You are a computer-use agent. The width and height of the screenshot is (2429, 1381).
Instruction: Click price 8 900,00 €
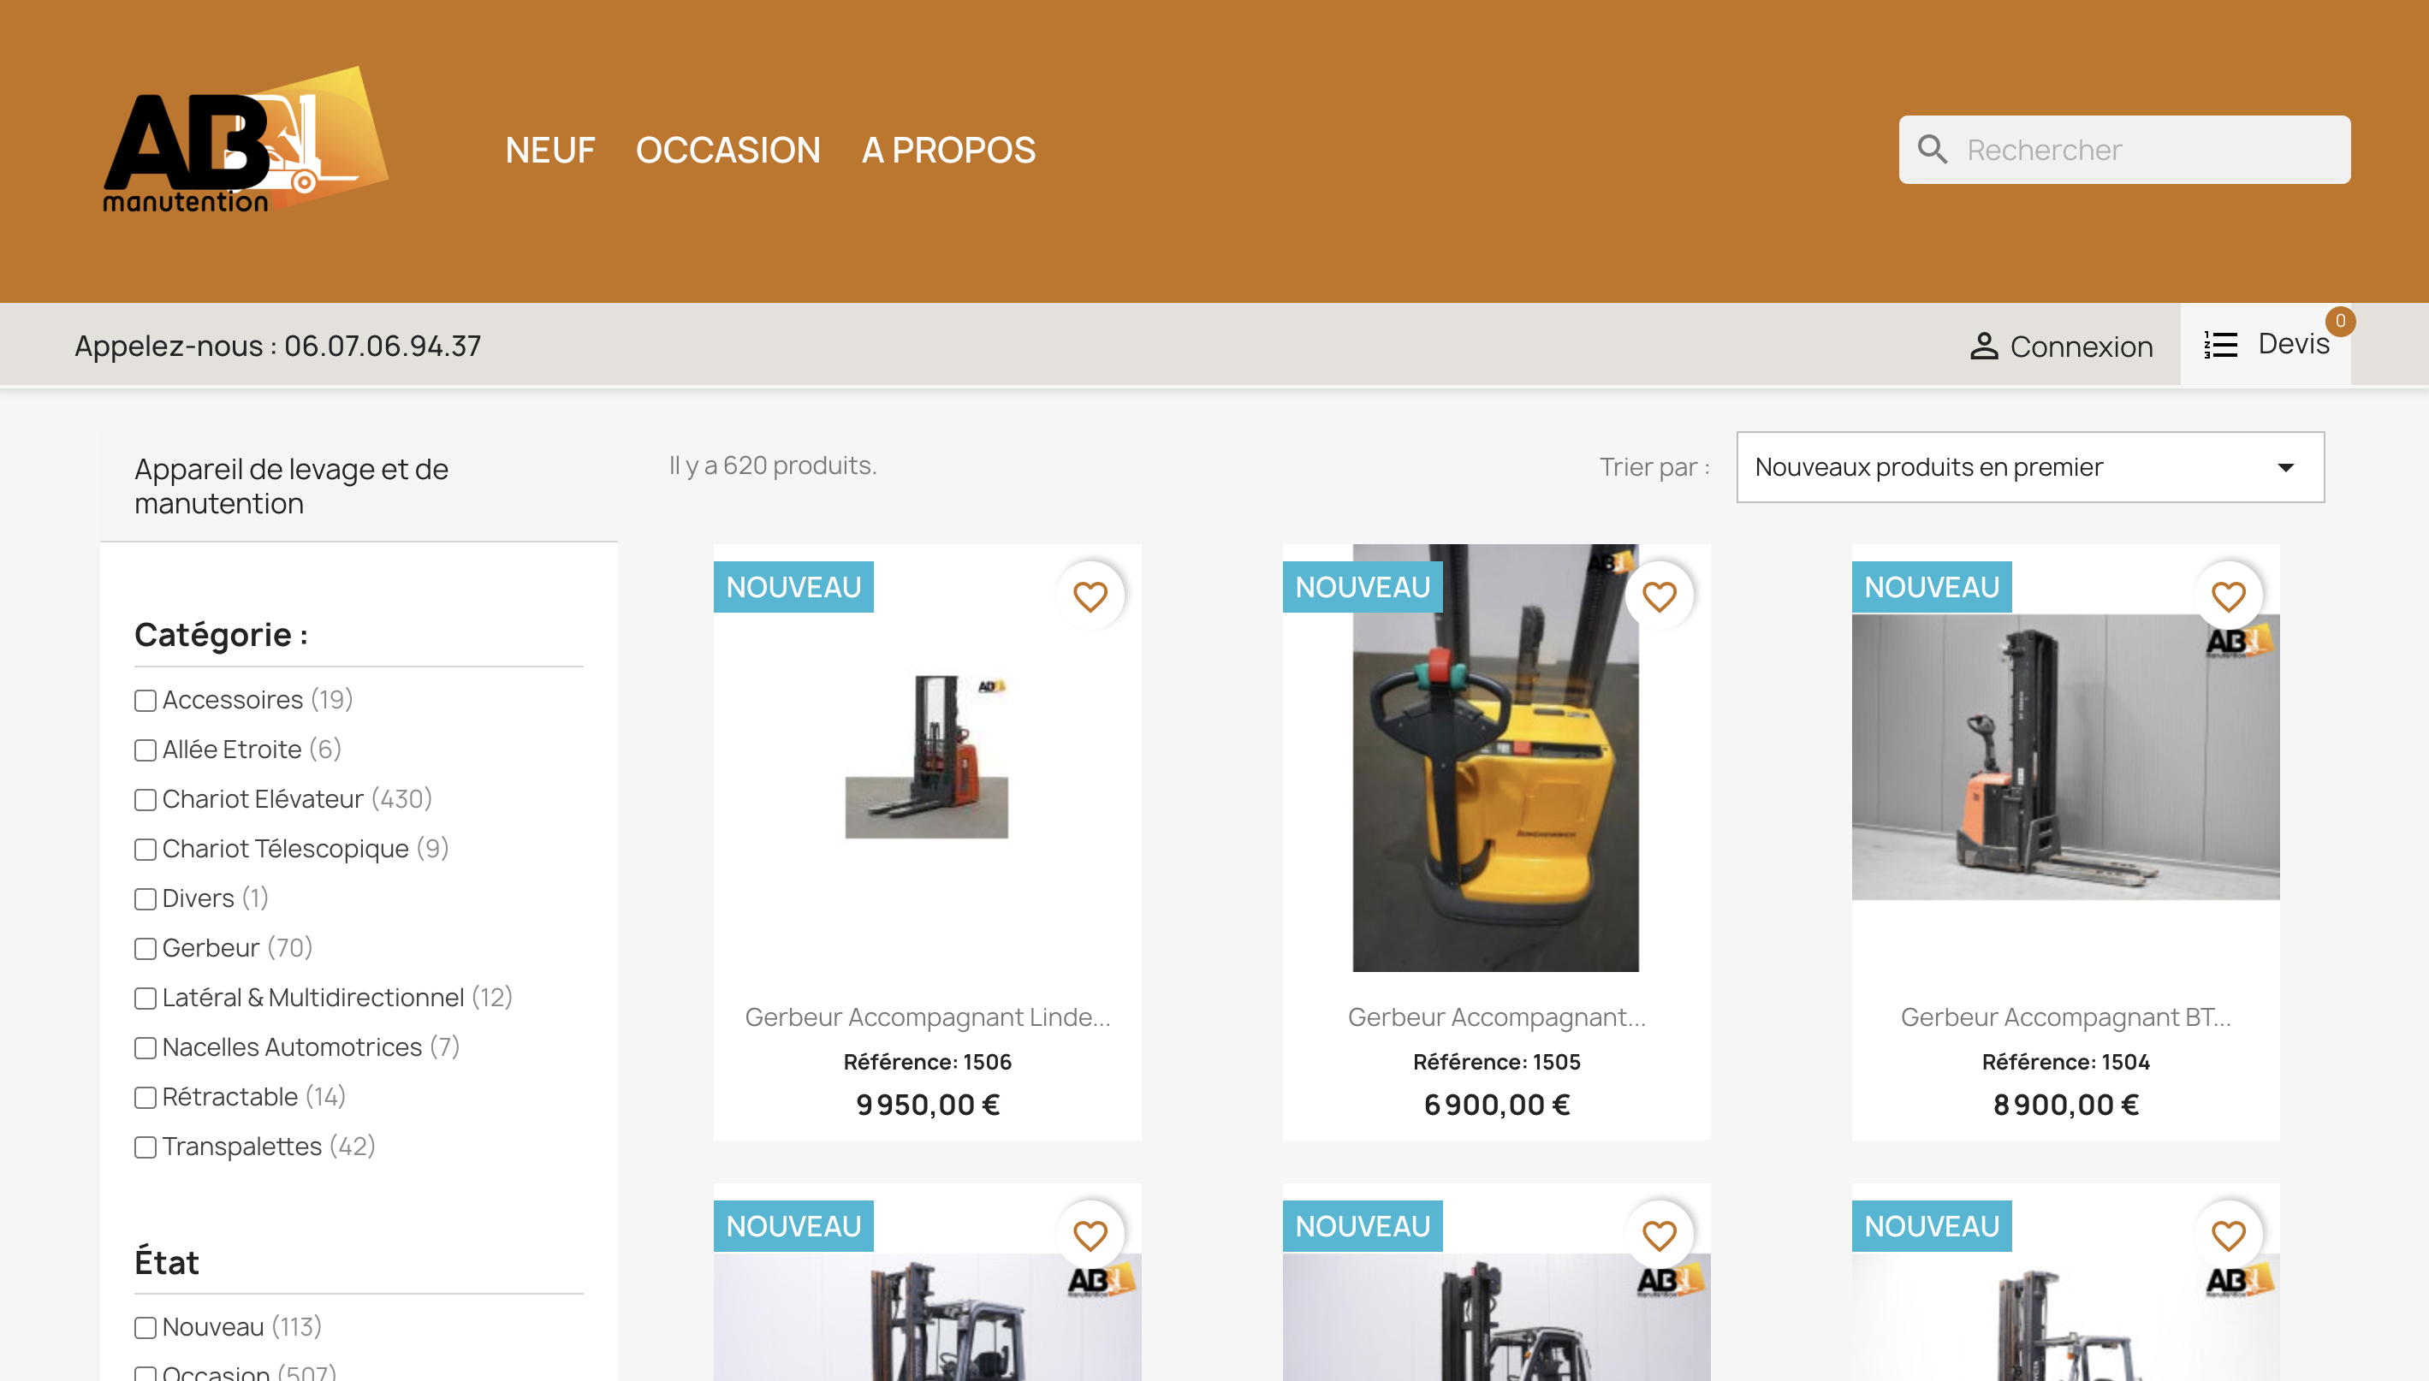pos(2066,1105)
